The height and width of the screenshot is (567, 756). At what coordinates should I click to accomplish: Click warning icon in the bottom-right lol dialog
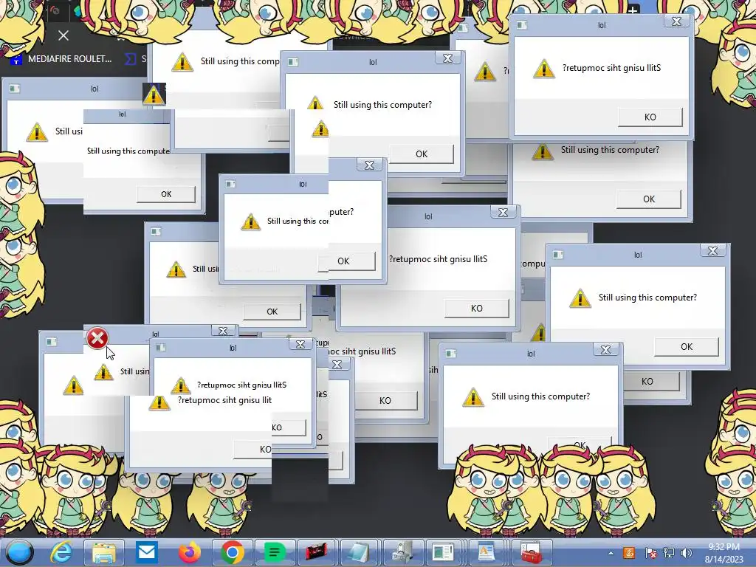coord(473,397)
